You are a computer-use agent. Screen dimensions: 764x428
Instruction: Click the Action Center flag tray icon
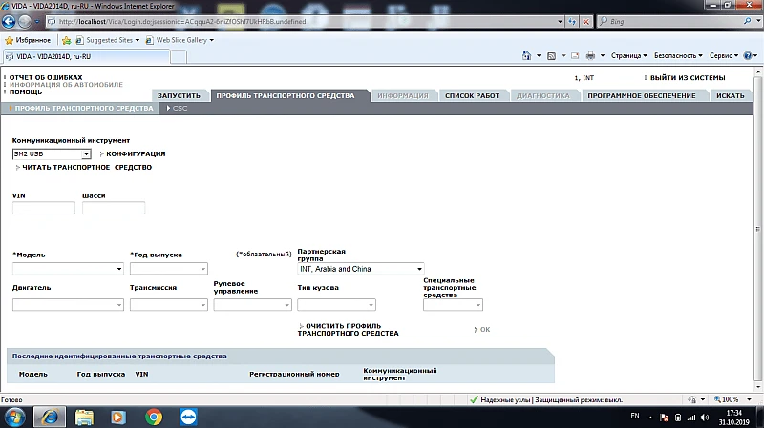664,418
